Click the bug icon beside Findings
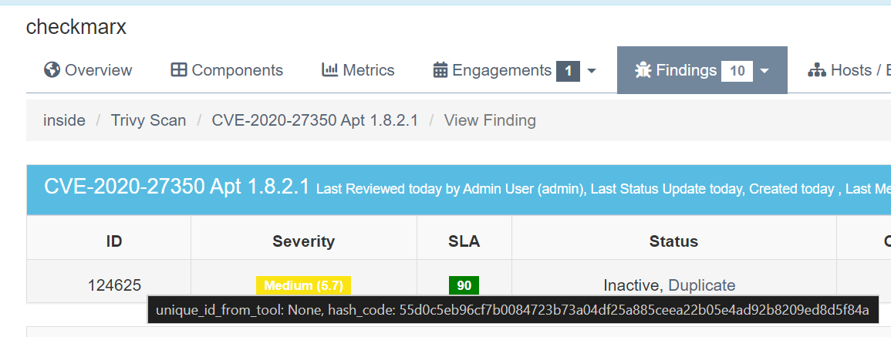Viewport: 891px width, 337px height. point(643,70)
